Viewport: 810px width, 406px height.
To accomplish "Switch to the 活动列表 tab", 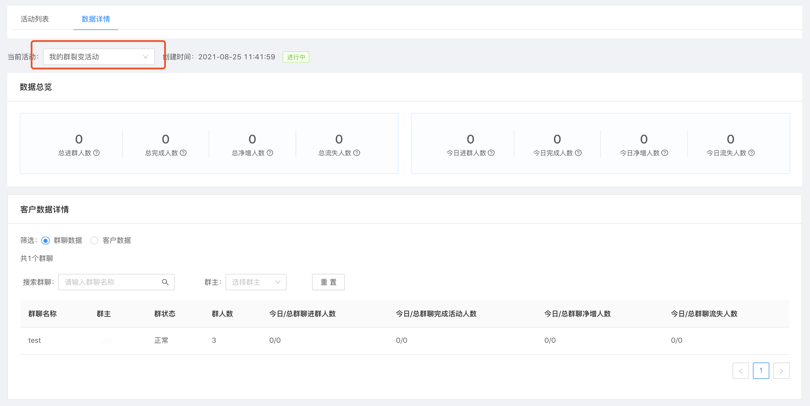I will [x=34, y=19].
